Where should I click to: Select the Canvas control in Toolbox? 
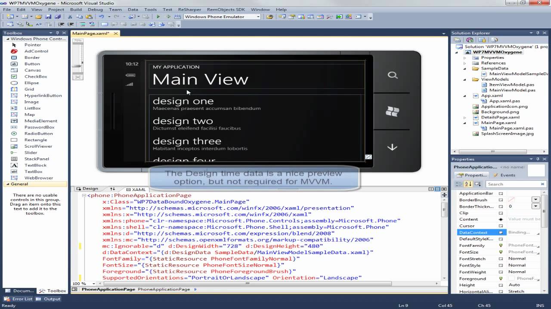pyautogui.click(x=33, y=70)
